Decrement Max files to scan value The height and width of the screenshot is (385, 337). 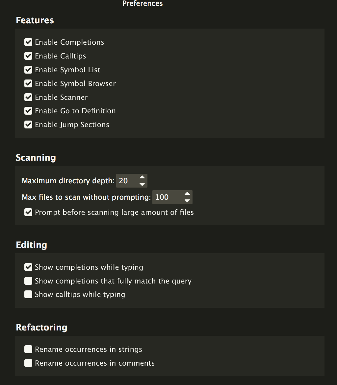click(x=187, y=201)
